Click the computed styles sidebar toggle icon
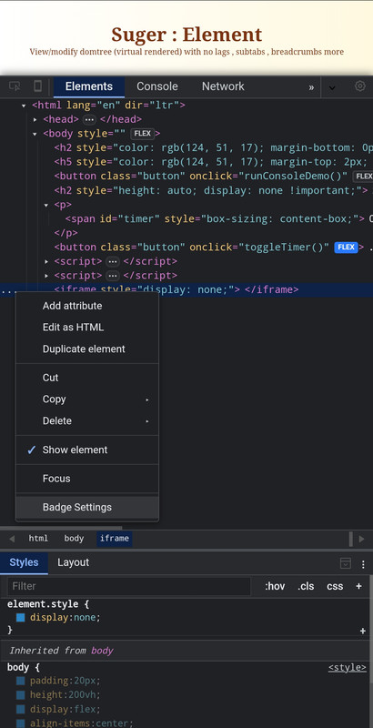The width and height of the screenshot is (373, 728). click(346, 563)
